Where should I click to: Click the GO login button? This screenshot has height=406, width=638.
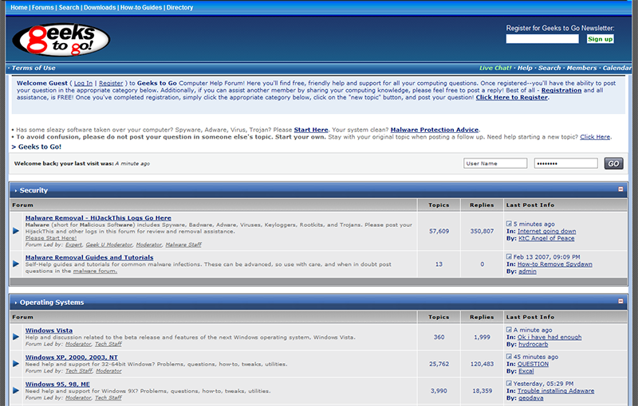pyautogui.click(x=613, y=163)
